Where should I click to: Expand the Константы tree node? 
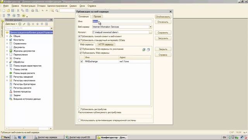click(7, 40)
